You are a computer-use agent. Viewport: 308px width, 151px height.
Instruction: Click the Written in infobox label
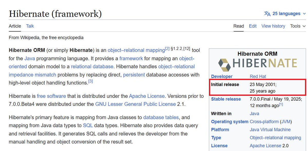point(221,114)
